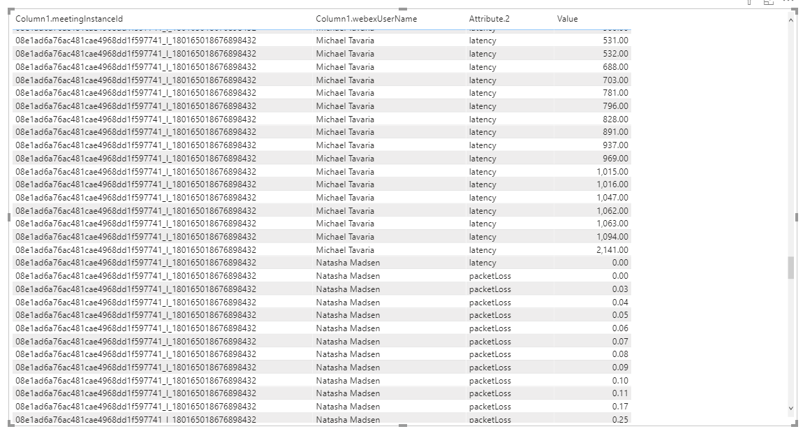This screenshot has width=803, height=436.
Task: Click the 0.05 packetLoss value
Action: (x=620, y=315)
